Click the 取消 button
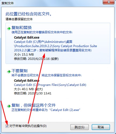The height and width of the screenshot is (134, 116). [x=101, y=127]
